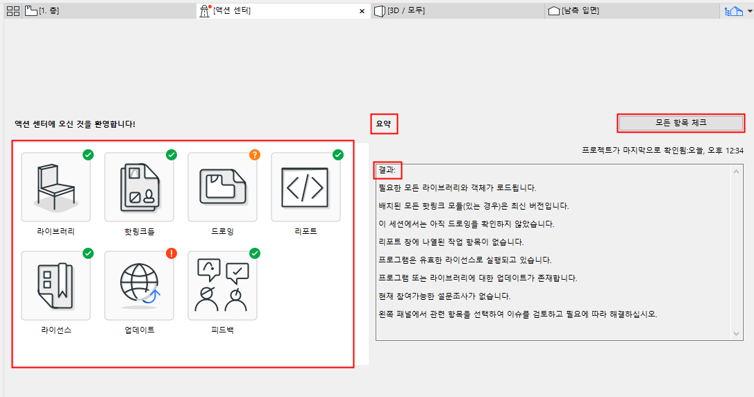Click line about 핫링크 모듈 최신 버전
The height and width of the screenshot is (397, 754).
point(474,206)
